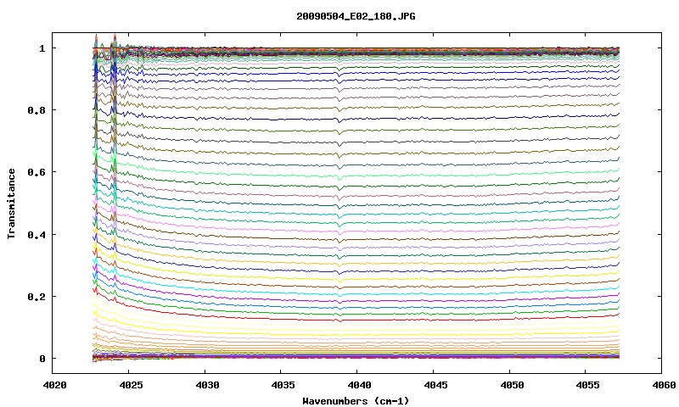The width and height of the screenshot is (679, 407).
Task: Click the x-axis tick label 4045
Action: pos(435,384)
